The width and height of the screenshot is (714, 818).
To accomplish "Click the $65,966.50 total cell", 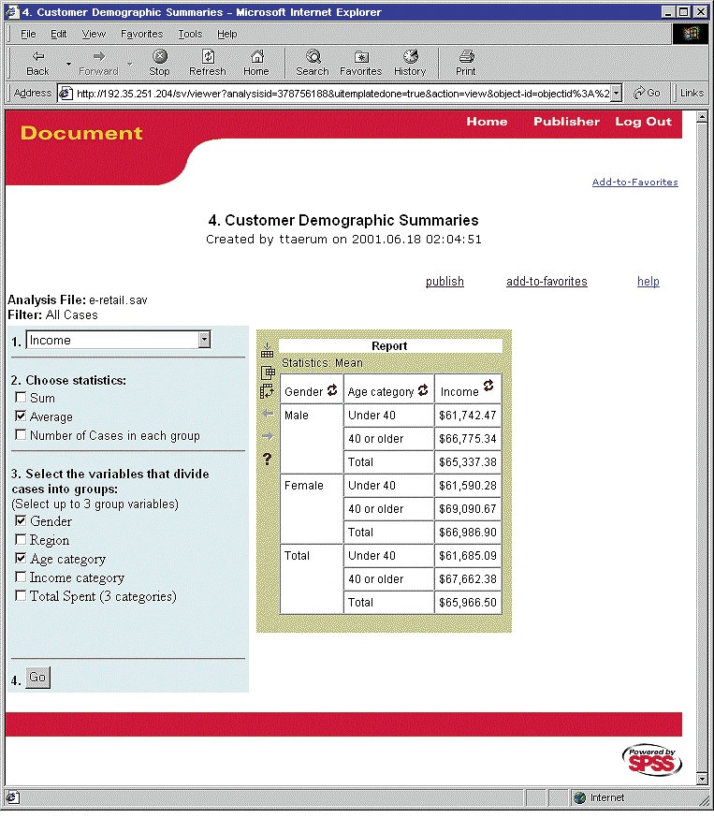I will click(x=467, y=603).
